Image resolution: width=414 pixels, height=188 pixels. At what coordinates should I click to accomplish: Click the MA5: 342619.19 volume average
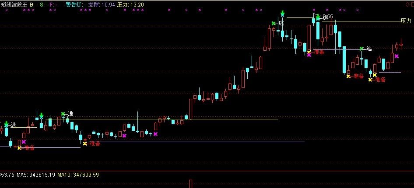(36, 174)
